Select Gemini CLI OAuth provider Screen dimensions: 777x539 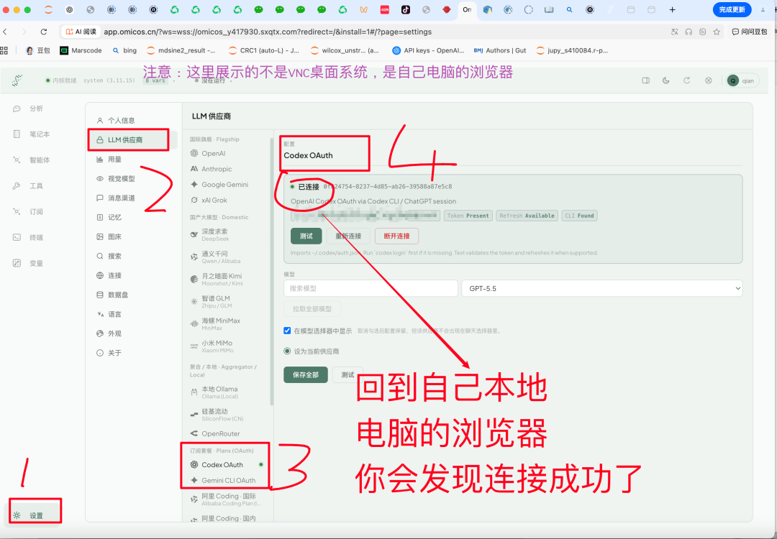[223, 480]
